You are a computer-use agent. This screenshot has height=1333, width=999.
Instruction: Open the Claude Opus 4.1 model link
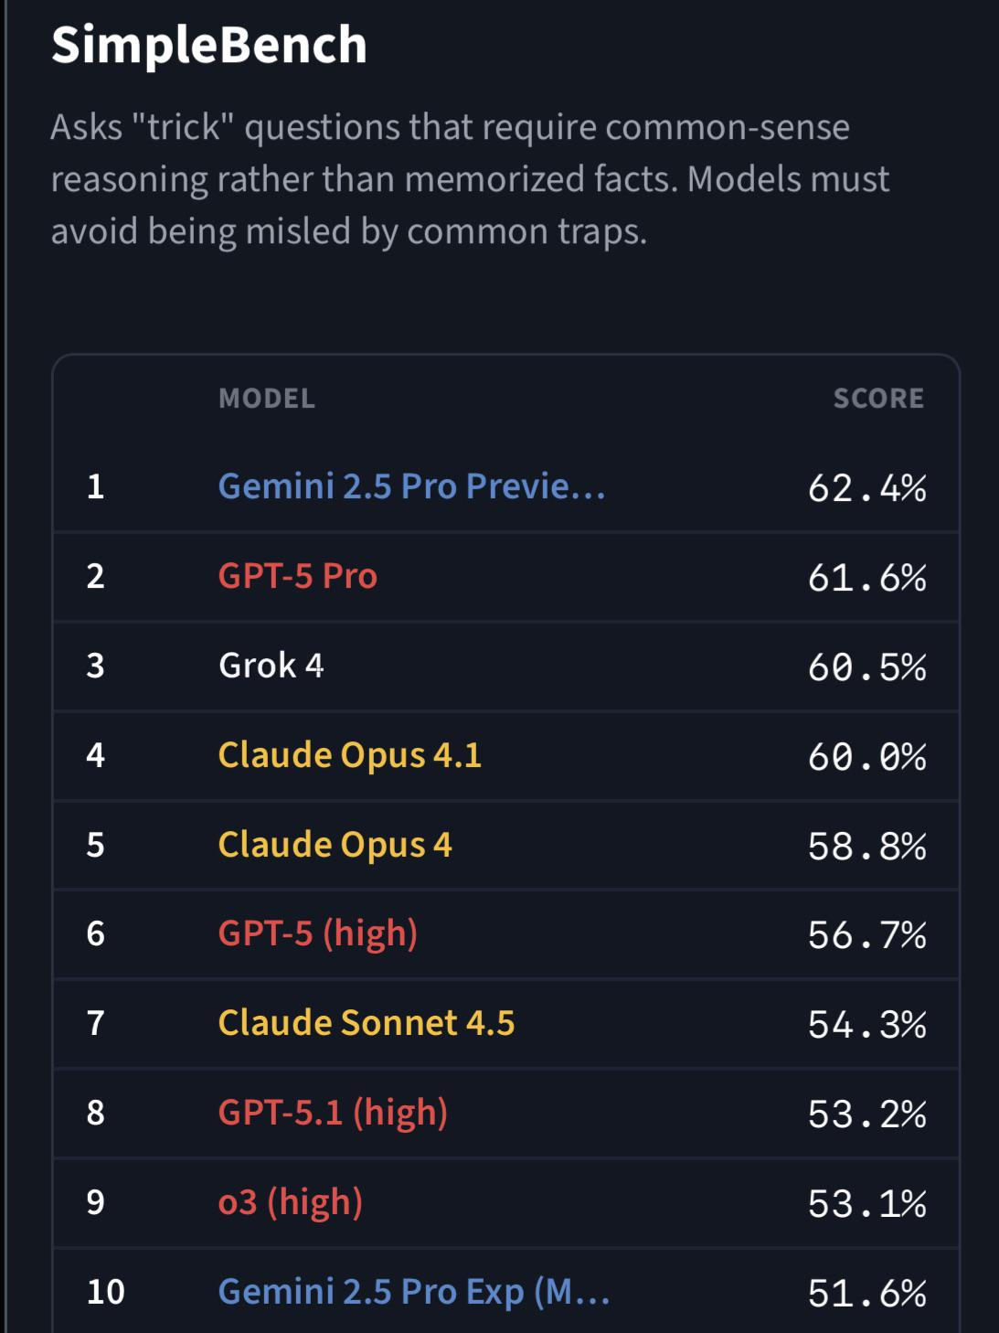pyautogui.click(x=349, y=755)
